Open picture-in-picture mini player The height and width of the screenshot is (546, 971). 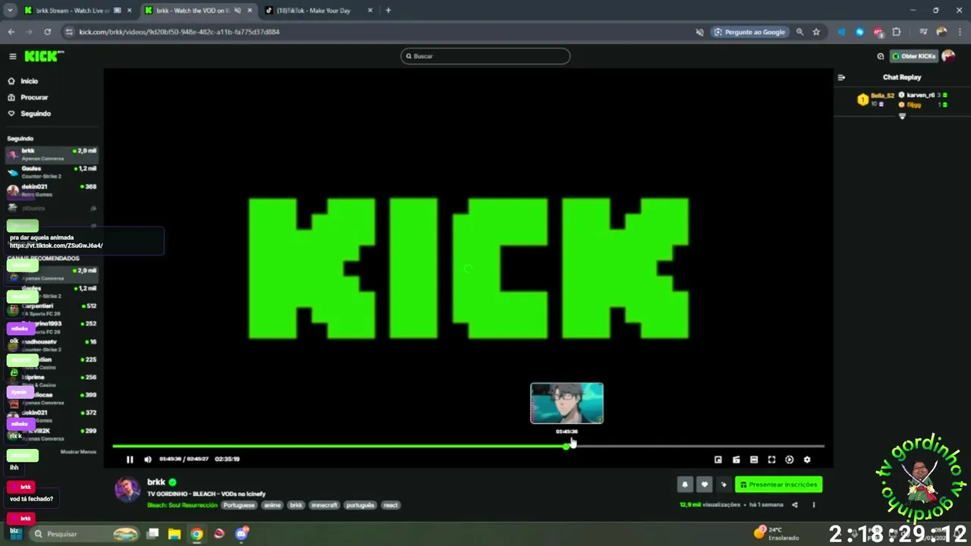click(718, 460)
